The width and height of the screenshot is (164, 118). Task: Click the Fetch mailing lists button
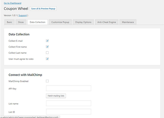pyautogui.click(x=56, y=96)
